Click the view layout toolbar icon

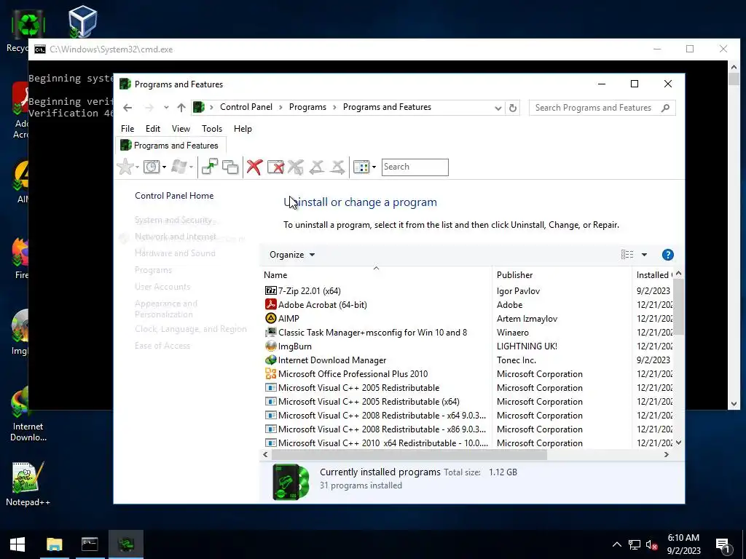(361, 167)
